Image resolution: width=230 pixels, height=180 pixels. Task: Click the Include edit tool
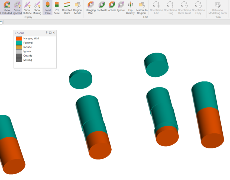(x=112, y=8)
